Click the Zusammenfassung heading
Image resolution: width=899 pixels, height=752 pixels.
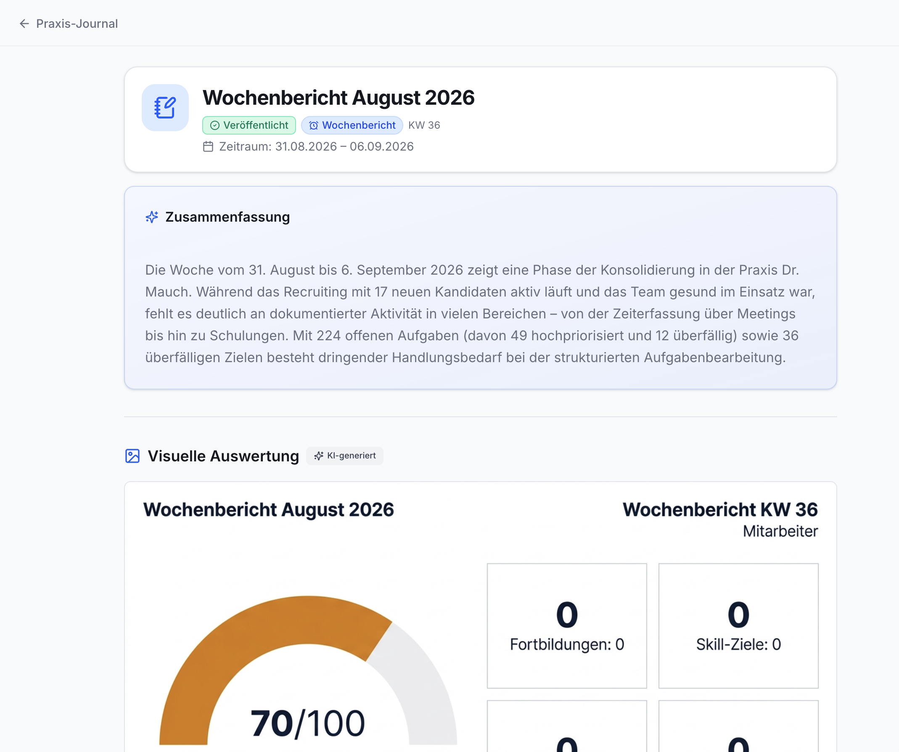227,217
